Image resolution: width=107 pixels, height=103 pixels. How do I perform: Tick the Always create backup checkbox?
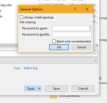[x=21, y=17]
